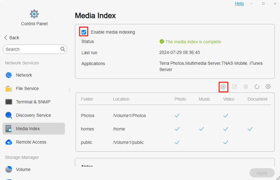Open Remote Access section
The width and height of the screenshot is (280, 180).
31,142
